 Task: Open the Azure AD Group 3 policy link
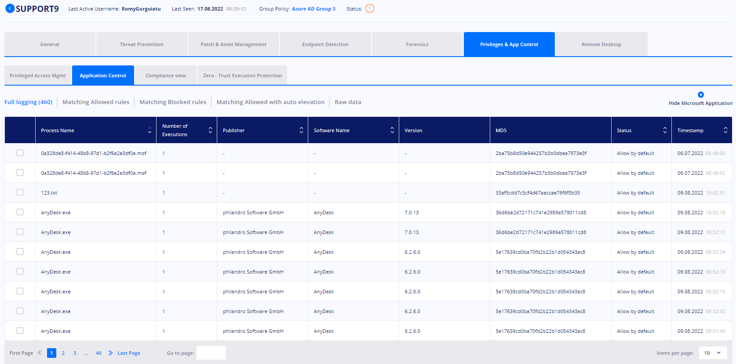(313, 9)
